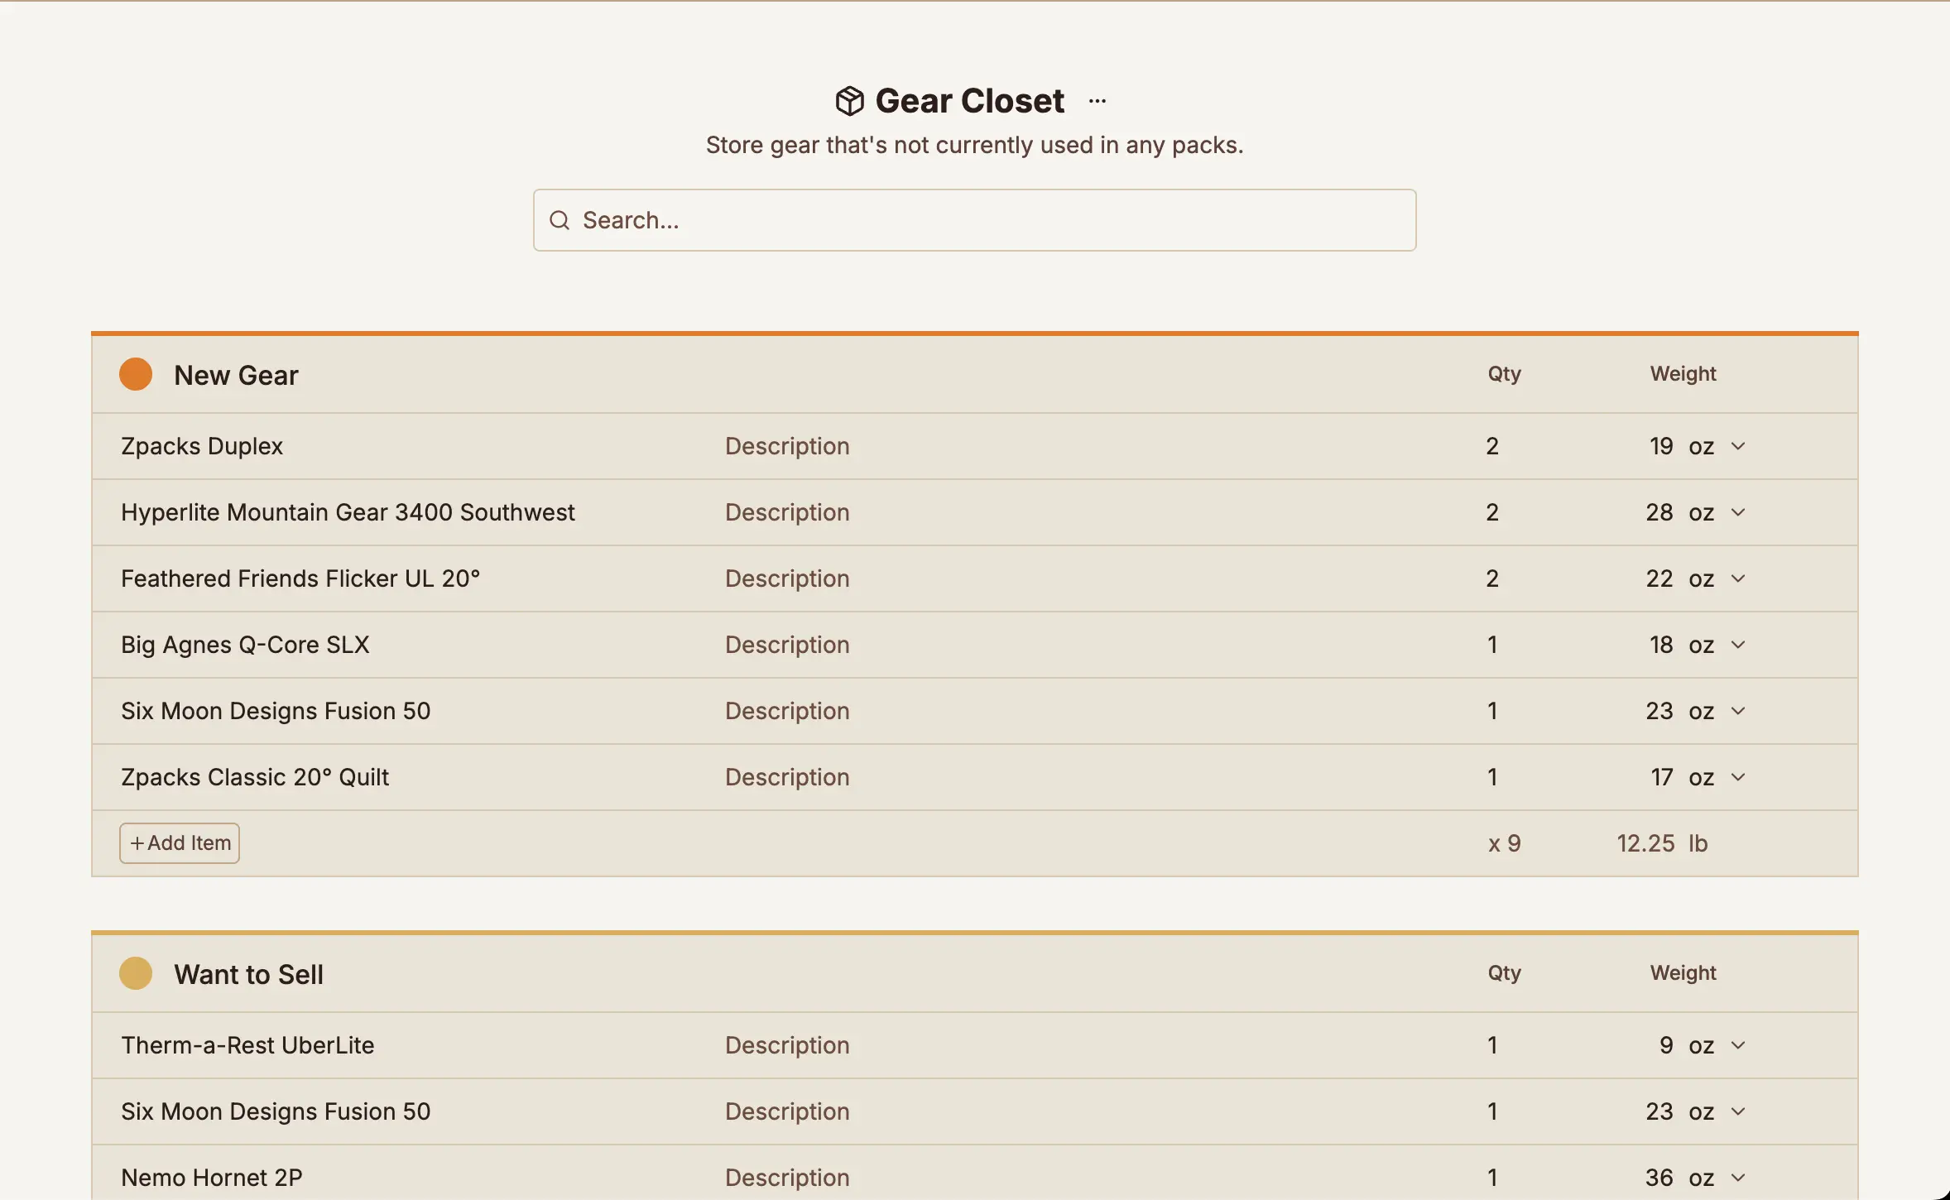The height and width of the screenshot is (1200, 1950).
Task: Edit description of Feathered Friends Flicker UL
Action: (787, 578)
